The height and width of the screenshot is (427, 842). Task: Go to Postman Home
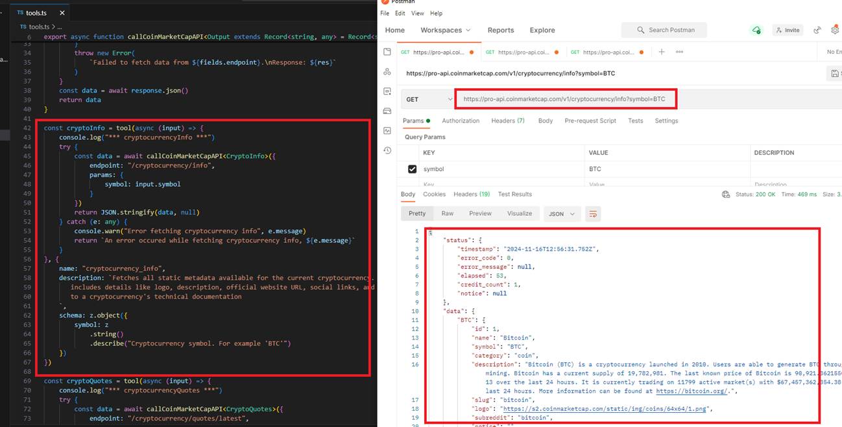tap(395, 30)
